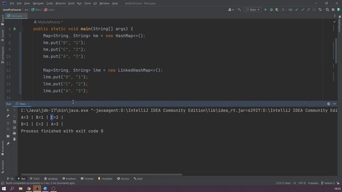Open Search Everywhere magnifier icon
Screen dimensions: 342x192
(327, 10)
